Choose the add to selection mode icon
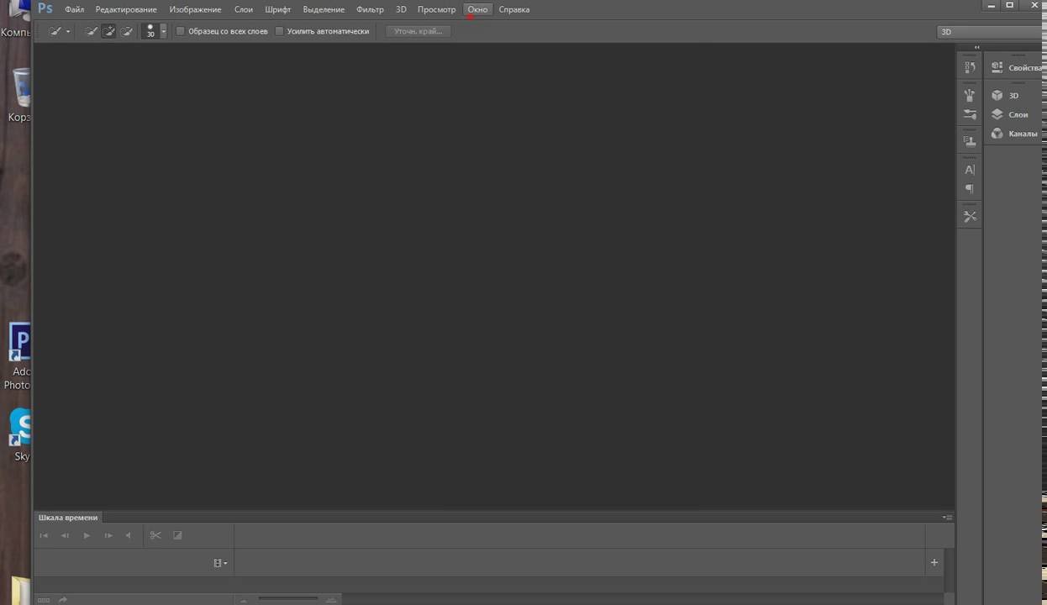1047x605 pixels. pos(108,31)
